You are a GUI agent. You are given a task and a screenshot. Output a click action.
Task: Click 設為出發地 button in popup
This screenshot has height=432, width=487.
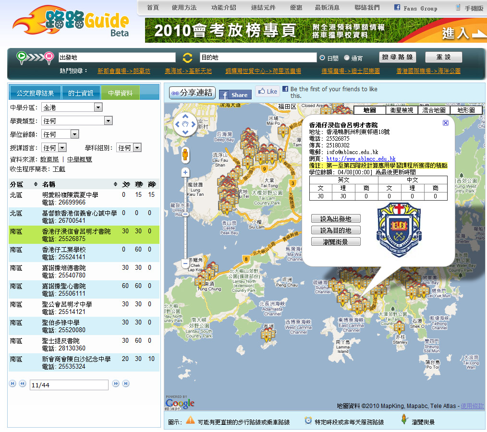tap(336, 218)
